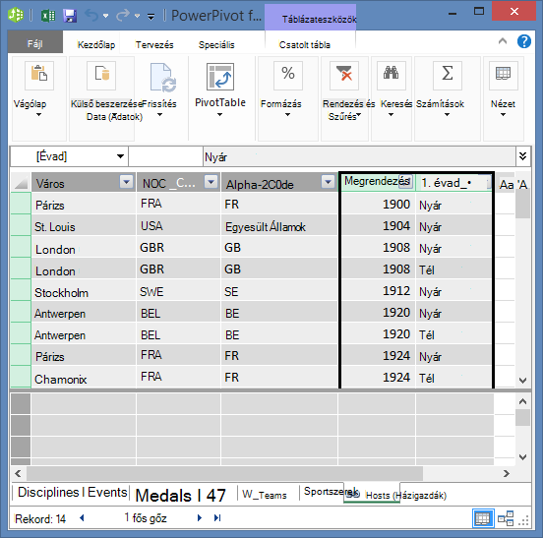
Task: Click the formula bar containing Nyár
Action: point(359,156)
